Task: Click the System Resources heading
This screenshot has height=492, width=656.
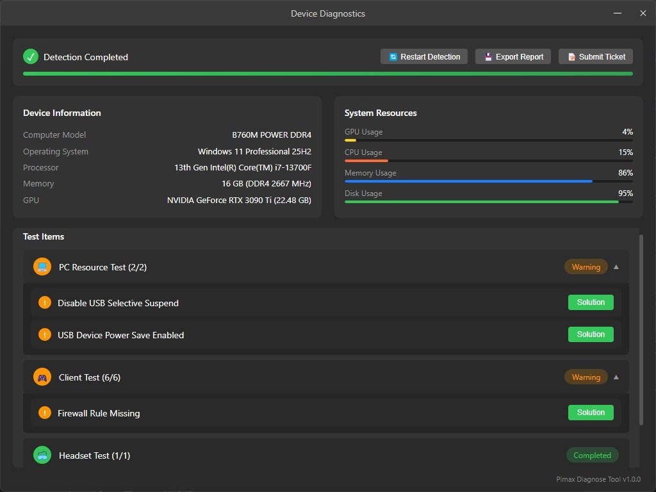Action: coord(381,113)
